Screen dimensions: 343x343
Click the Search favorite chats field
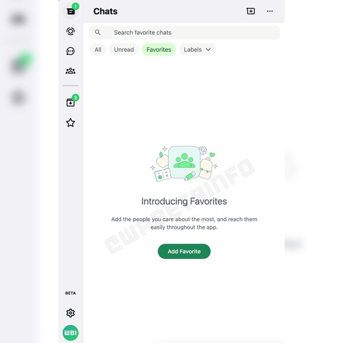pyautogui.click(x=184, y=33)
